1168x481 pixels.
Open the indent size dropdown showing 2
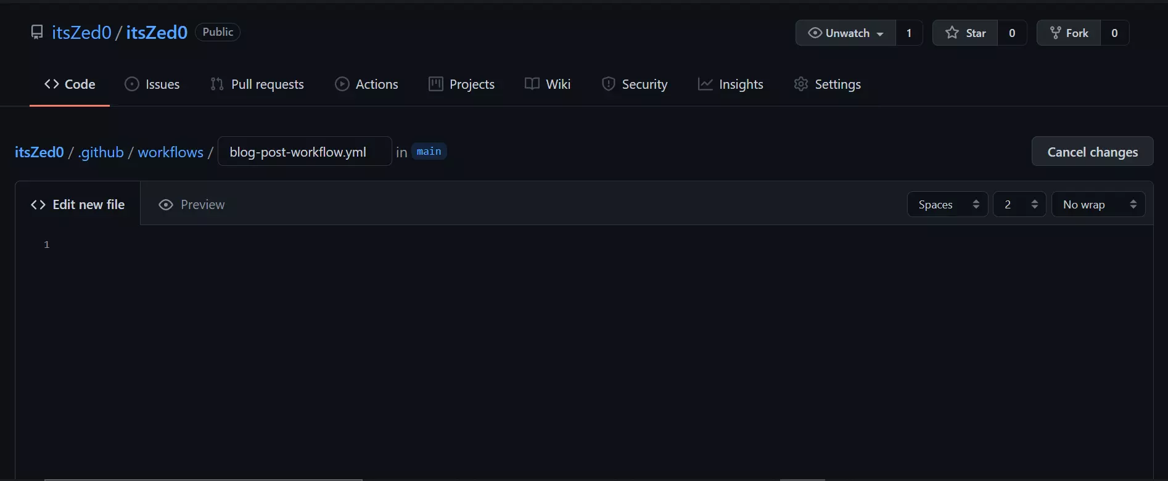1019,205
